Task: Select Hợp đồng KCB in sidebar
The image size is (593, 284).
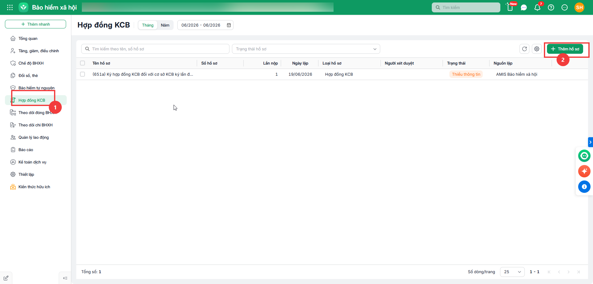Action: click(x=36, y=100)
